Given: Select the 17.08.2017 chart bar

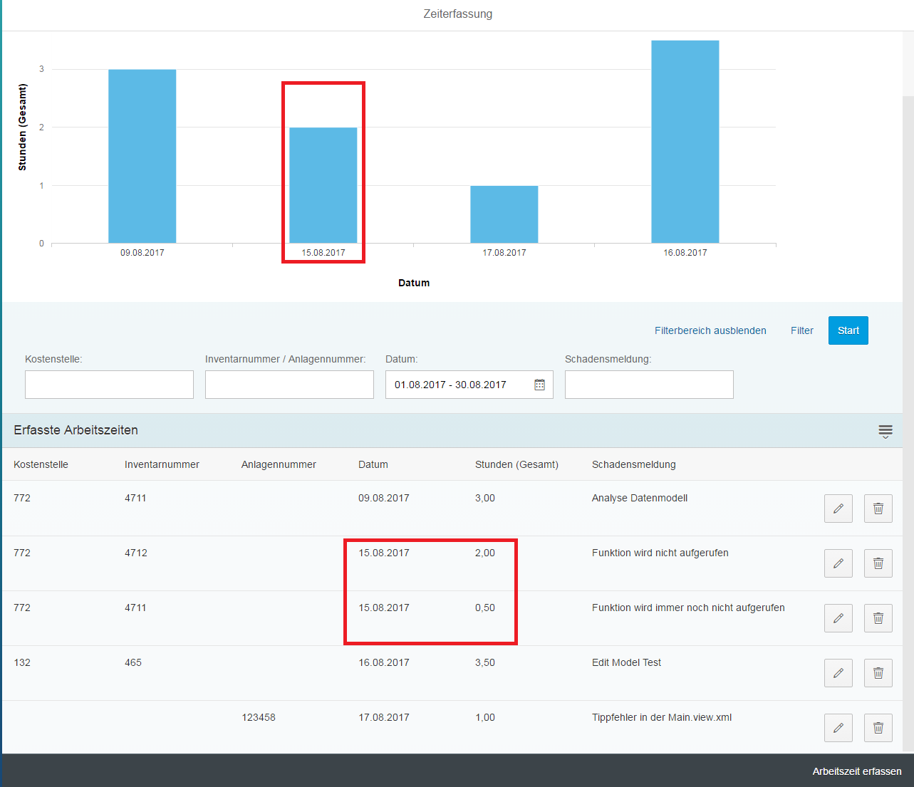Looking at the screenshot, I should [504, 214].
